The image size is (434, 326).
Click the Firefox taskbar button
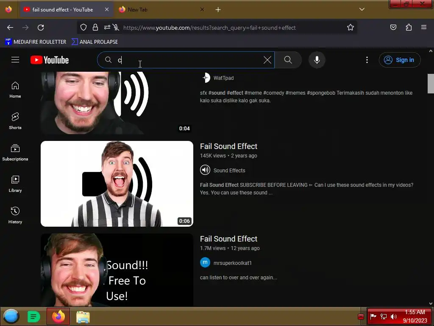tap(58, 316)
